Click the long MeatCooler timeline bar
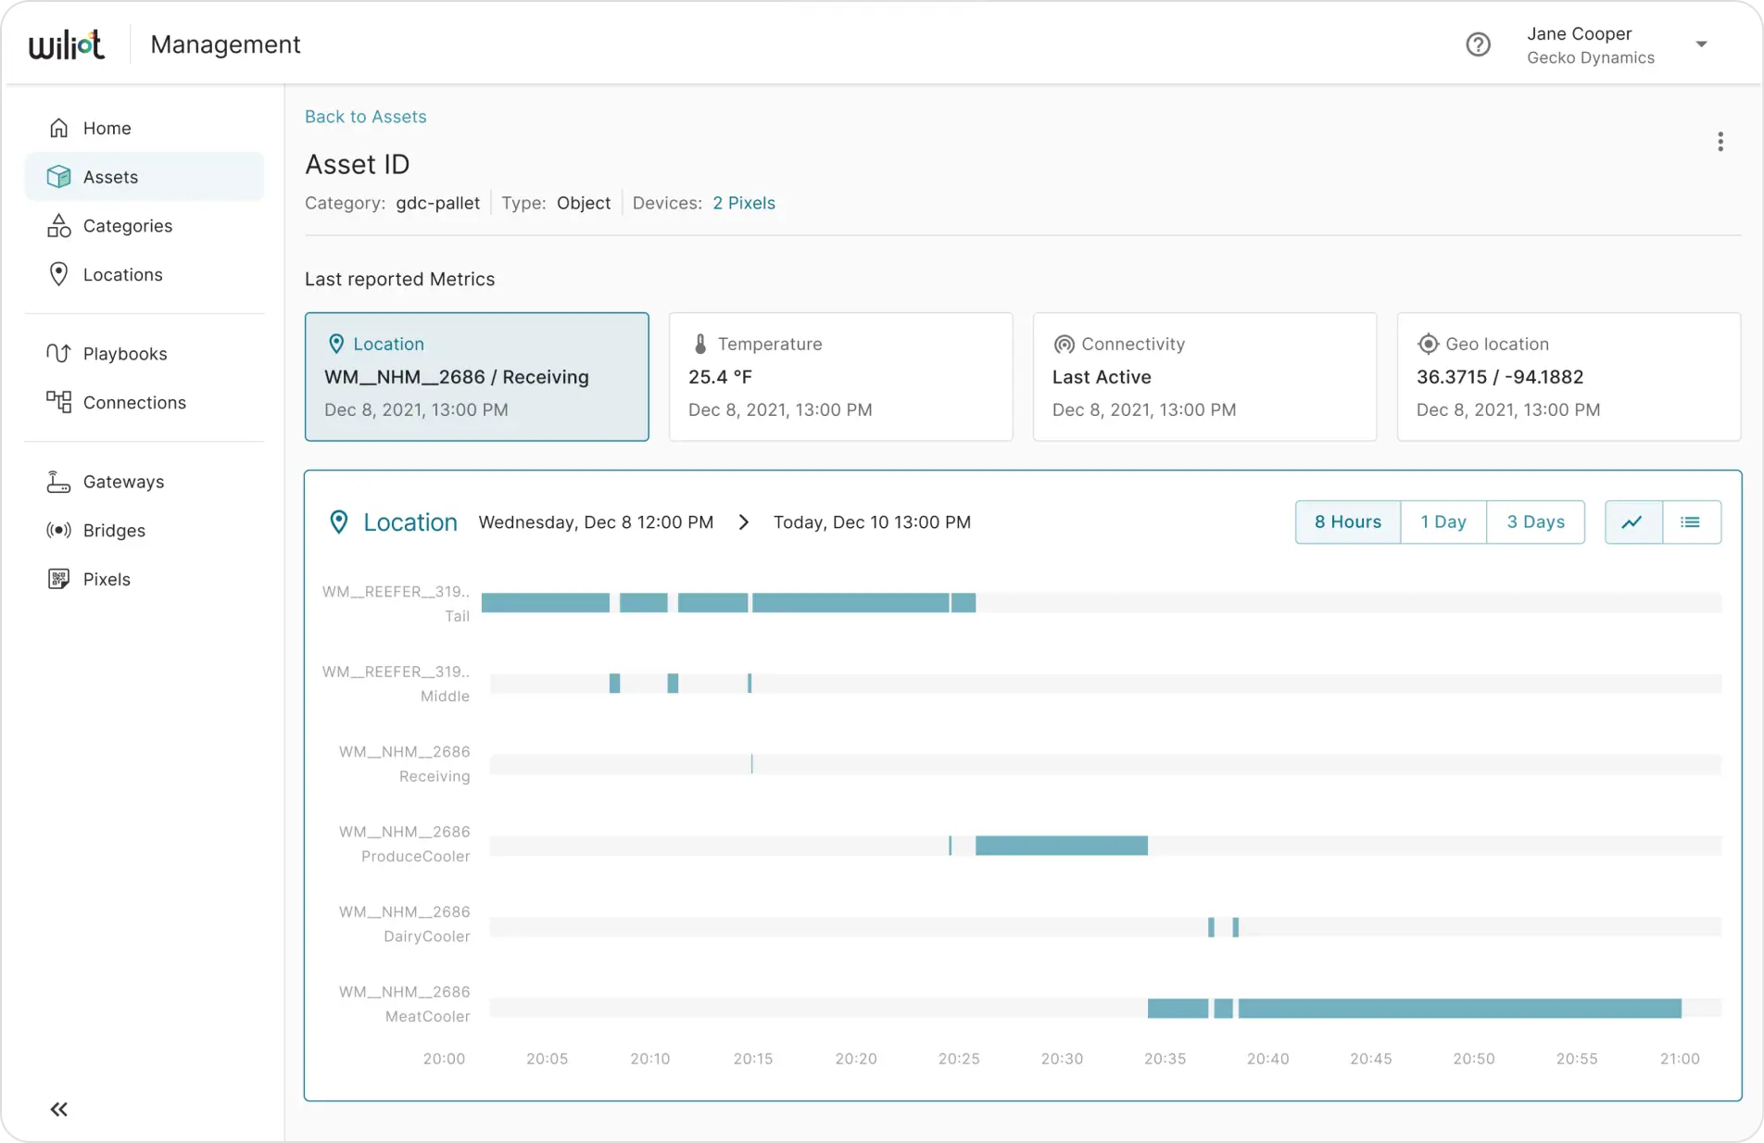Screen dimensions: 1764x1143 click(x=1459, y=1009)
